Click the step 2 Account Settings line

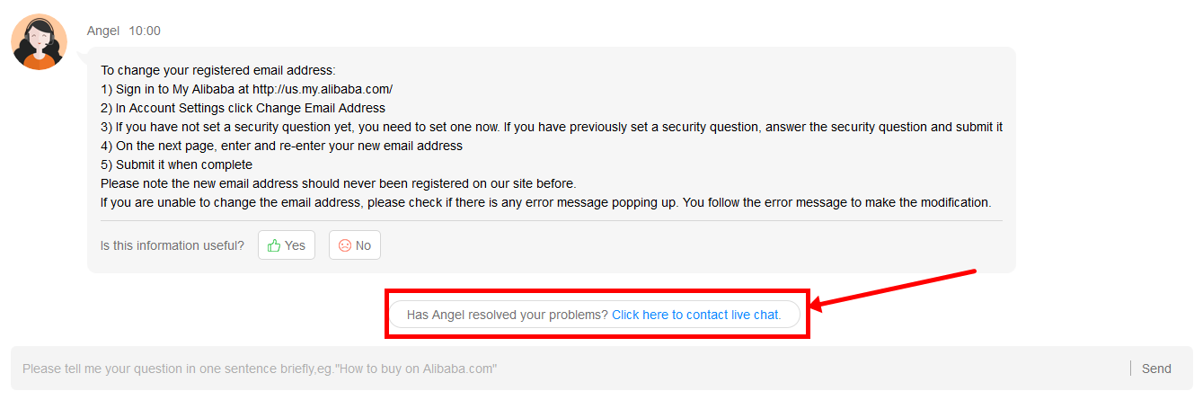click(x=243, y=108)
